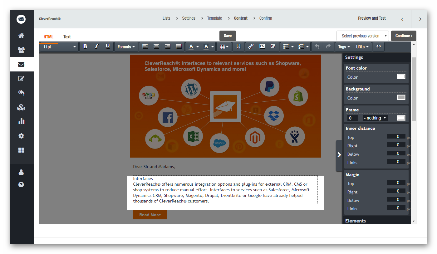
Task: Open the Reports bar chart icon
Action: coord(21,121)
